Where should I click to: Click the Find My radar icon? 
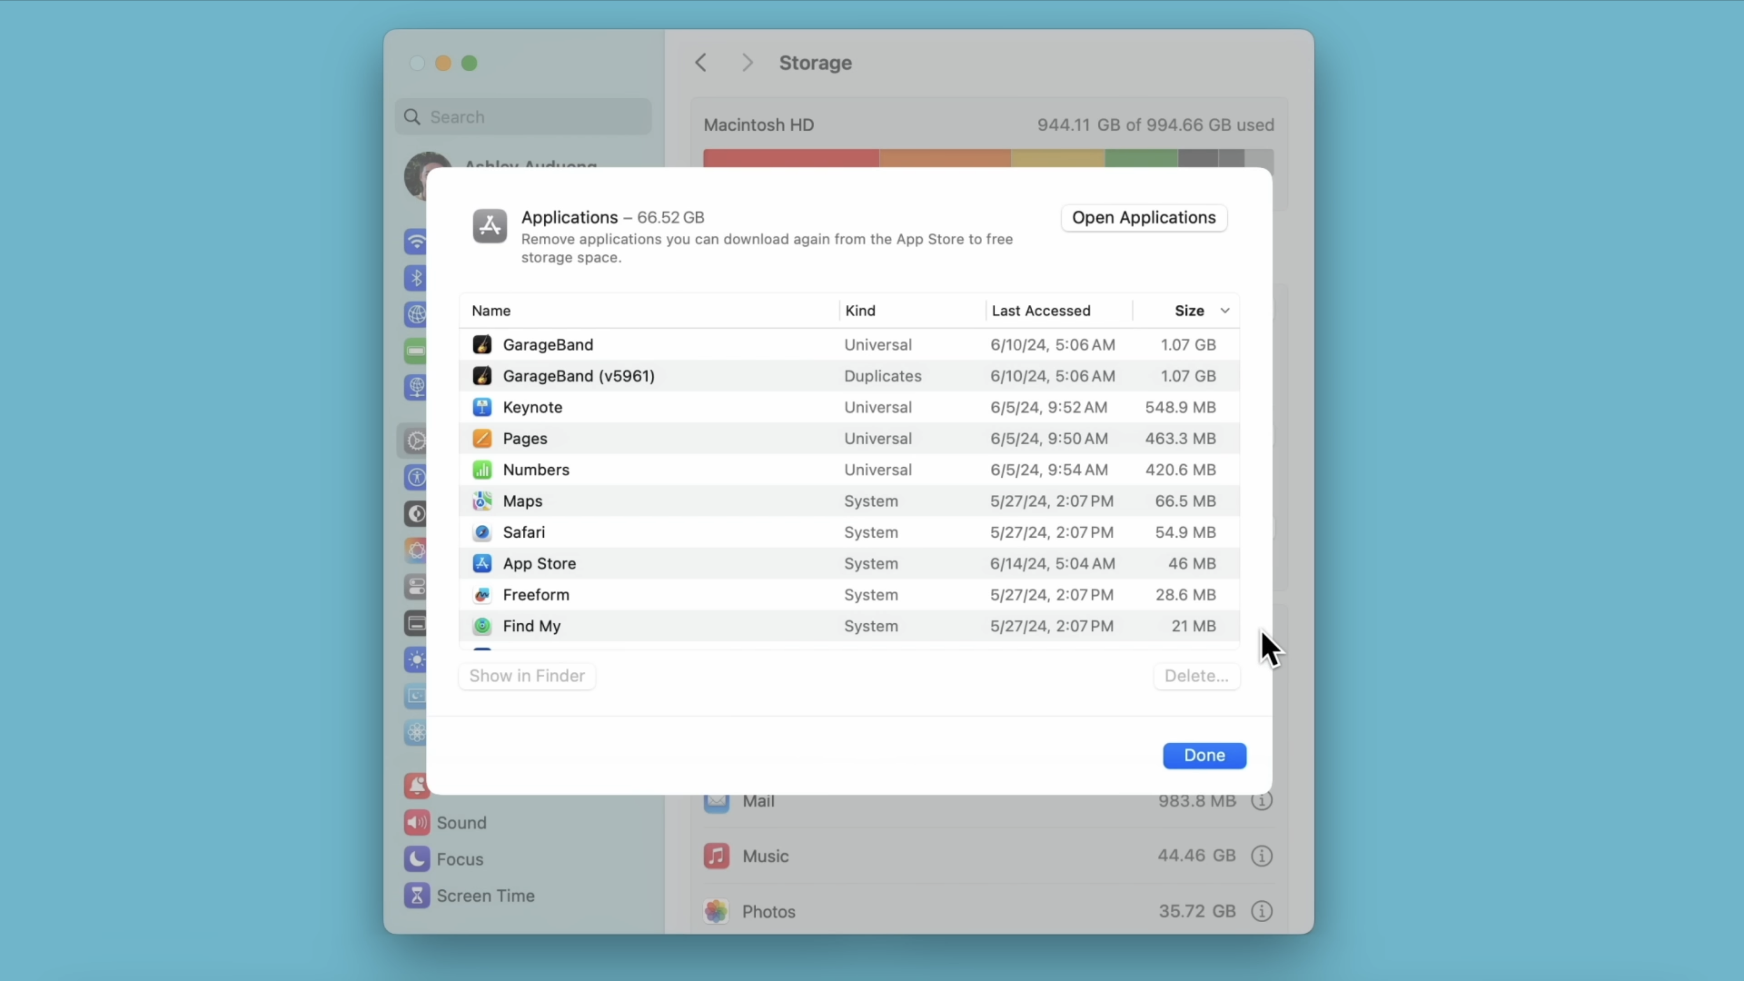point(482,626)
